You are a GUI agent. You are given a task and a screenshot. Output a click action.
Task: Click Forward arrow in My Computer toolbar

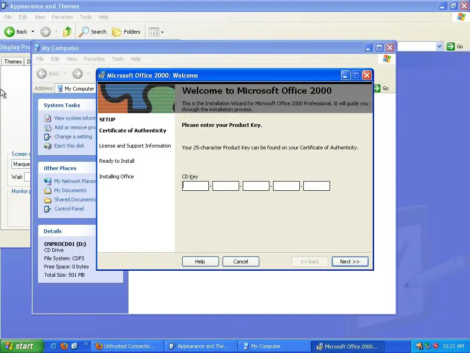(78, 74)
